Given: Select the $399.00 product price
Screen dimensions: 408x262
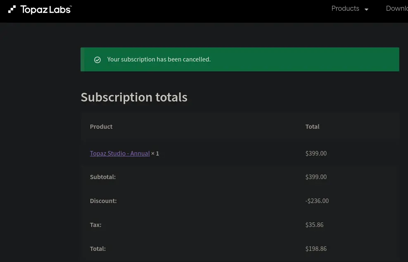Looking at the screenshot, I should point(316,153).
